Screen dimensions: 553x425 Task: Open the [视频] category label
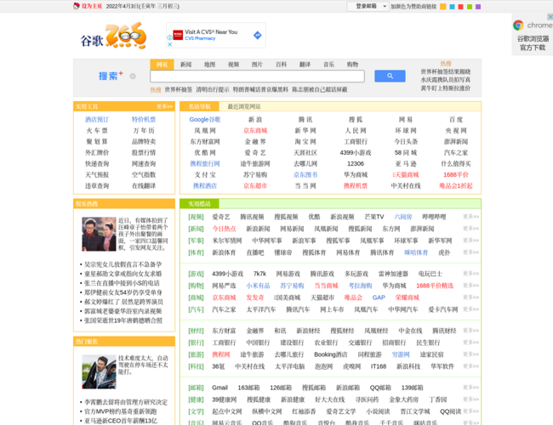196,217
